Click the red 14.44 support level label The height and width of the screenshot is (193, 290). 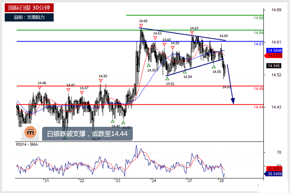click(x=258, y=107)
